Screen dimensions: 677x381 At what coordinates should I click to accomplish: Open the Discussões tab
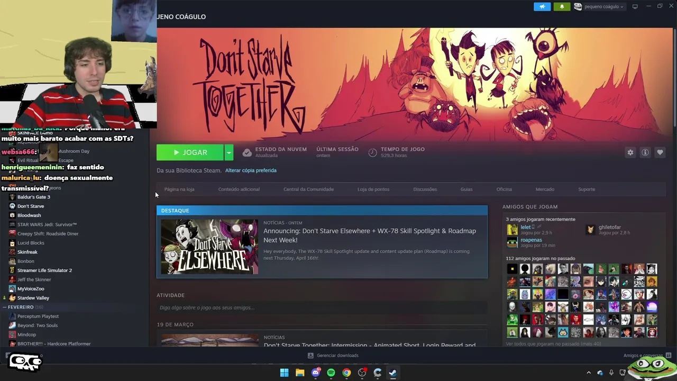425,189
